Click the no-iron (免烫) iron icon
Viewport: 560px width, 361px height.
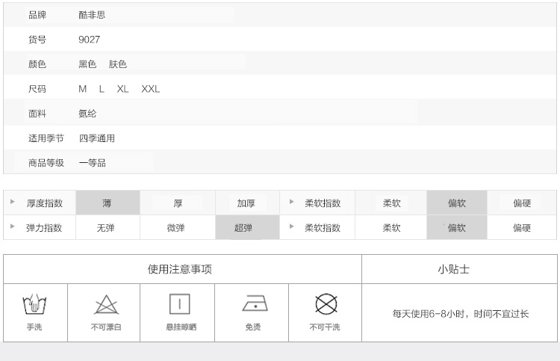255,303
